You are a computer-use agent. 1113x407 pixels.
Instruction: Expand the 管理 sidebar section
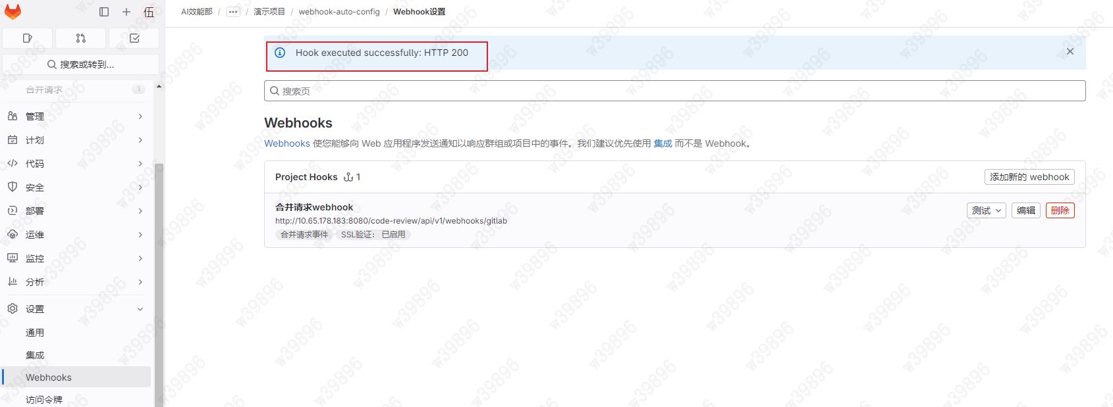(76, 116)
